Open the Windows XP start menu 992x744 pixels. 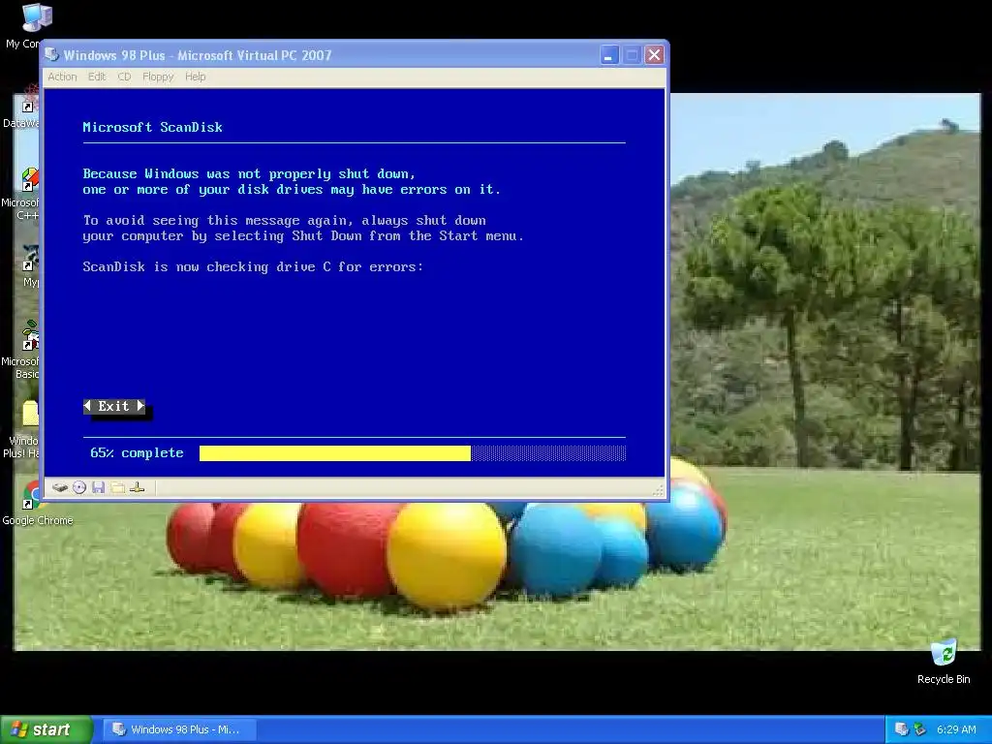click(46, 729)
